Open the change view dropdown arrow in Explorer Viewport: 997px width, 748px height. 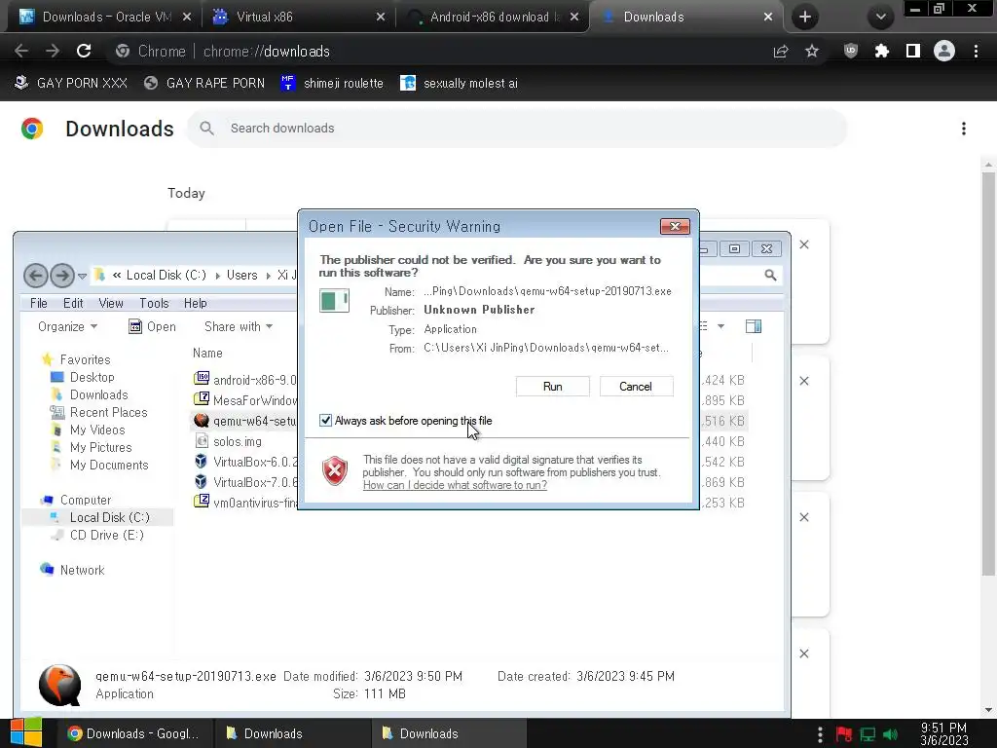[721, 326]
